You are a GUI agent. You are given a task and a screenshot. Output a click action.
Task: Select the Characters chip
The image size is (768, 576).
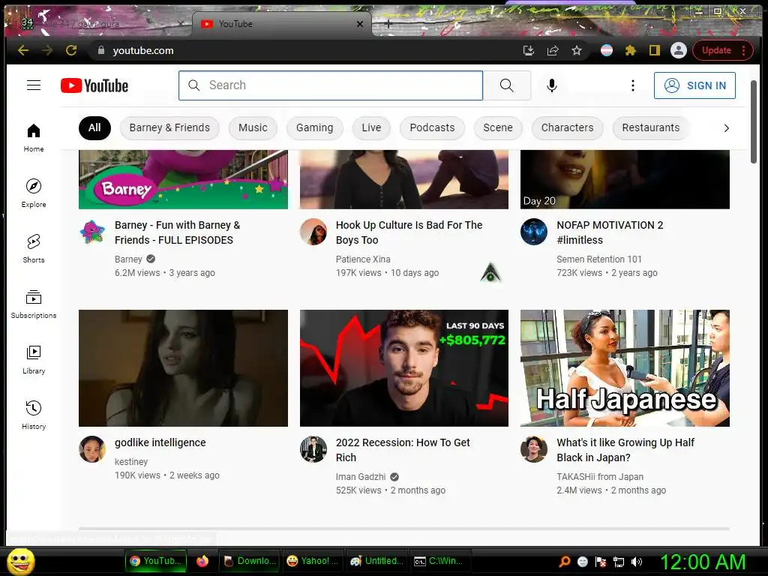coord(567,127)
